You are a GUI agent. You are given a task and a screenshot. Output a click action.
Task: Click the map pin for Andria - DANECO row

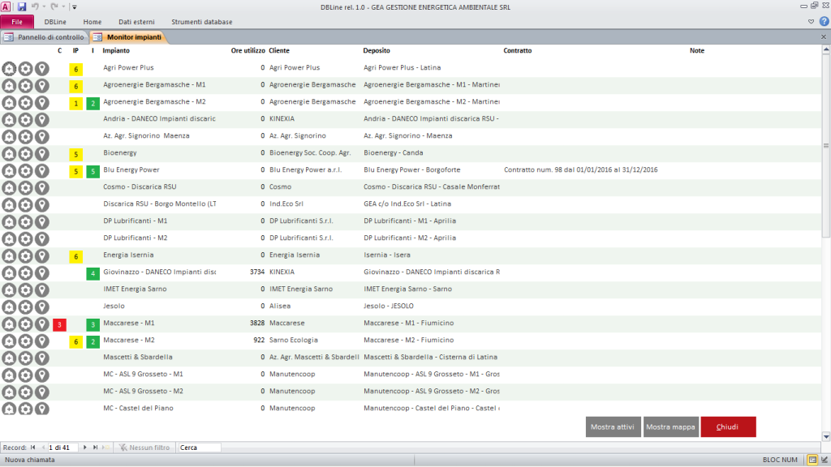[42, 119]
